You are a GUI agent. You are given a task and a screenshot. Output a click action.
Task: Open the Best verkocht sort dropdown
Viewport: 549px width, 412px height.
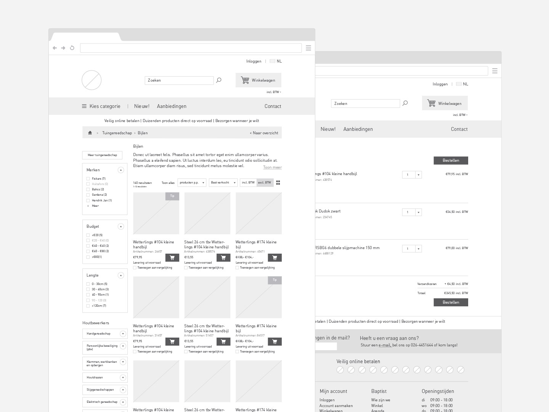click(223, 183)
